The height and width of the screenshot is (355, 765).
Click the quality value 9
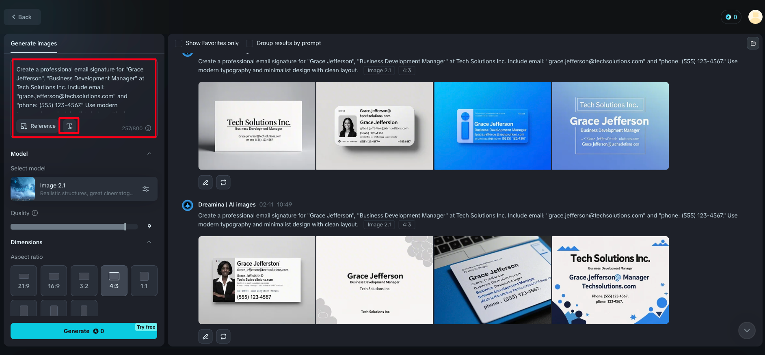tap(149, 226)
